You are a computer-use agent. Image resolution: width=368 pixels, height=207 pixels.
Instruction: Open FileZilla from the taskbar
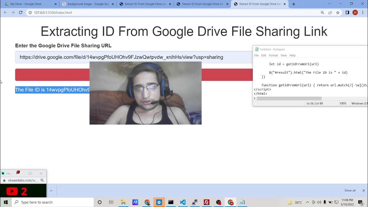[x=206, y=202]
